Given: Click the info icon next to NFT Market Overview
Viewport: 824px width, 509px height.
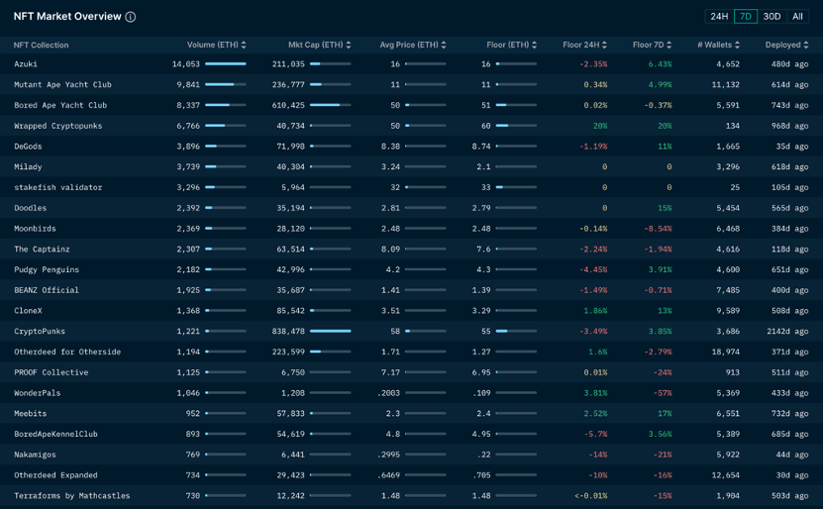Looking at the screenshot, I should pyautogui.click(x=131, y=17).
